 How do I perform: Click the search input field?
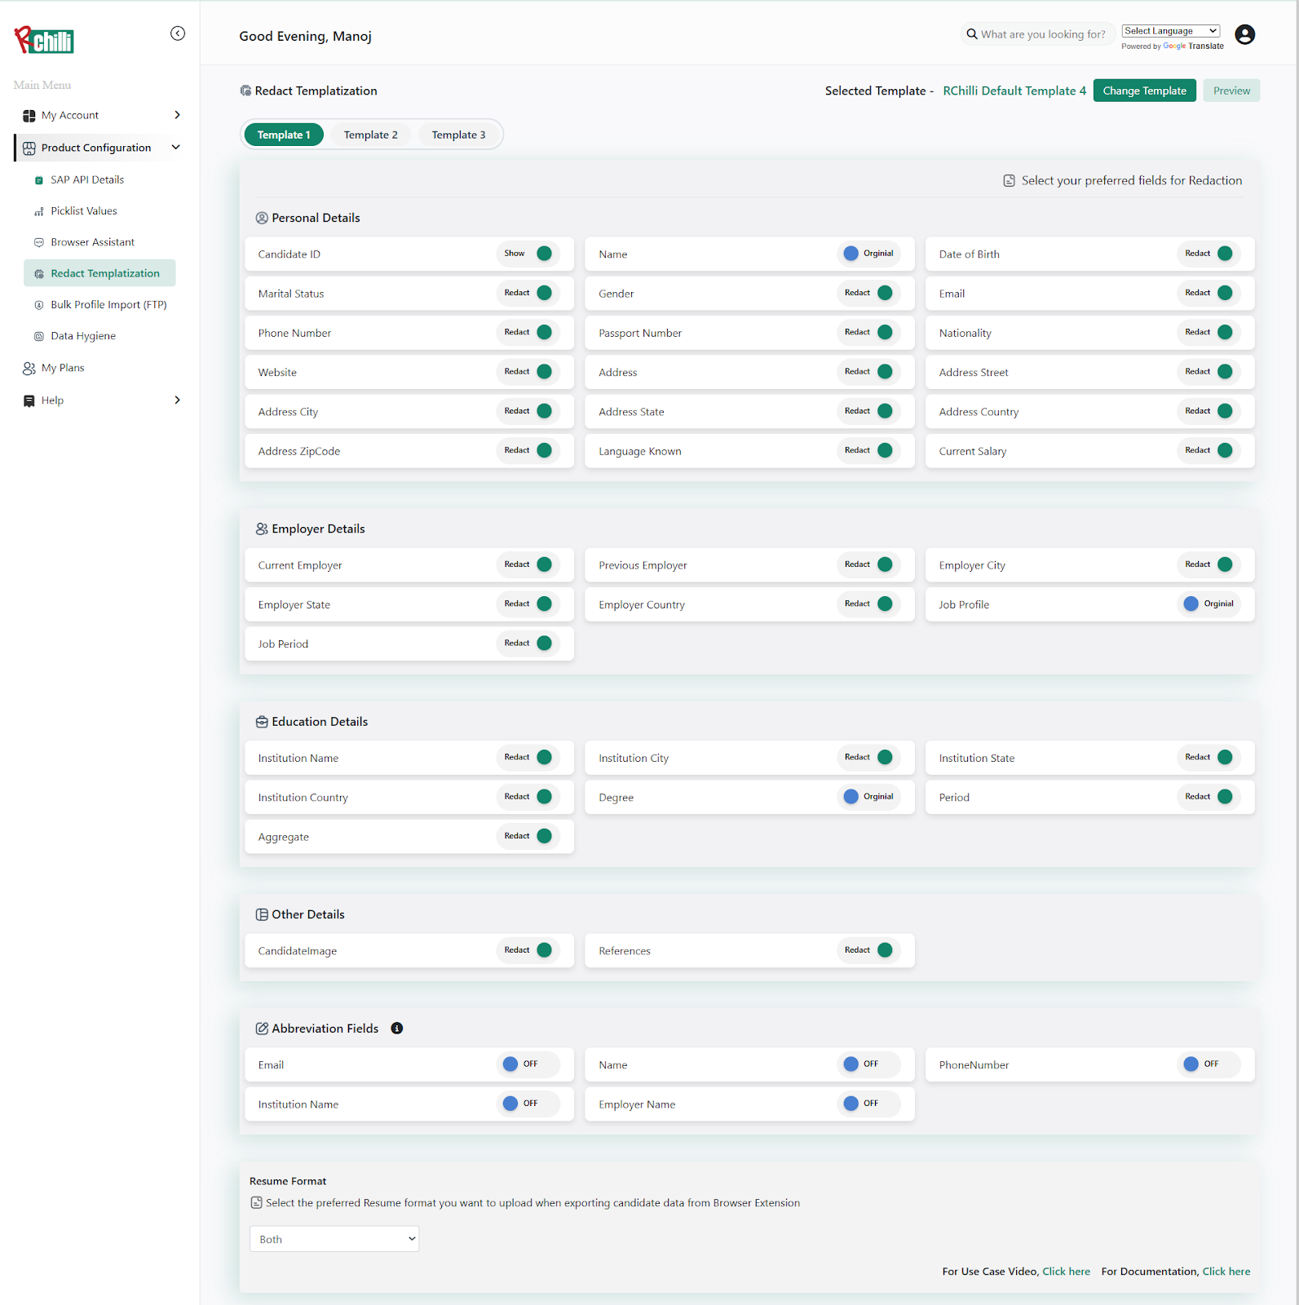[x=1043, y=34]
